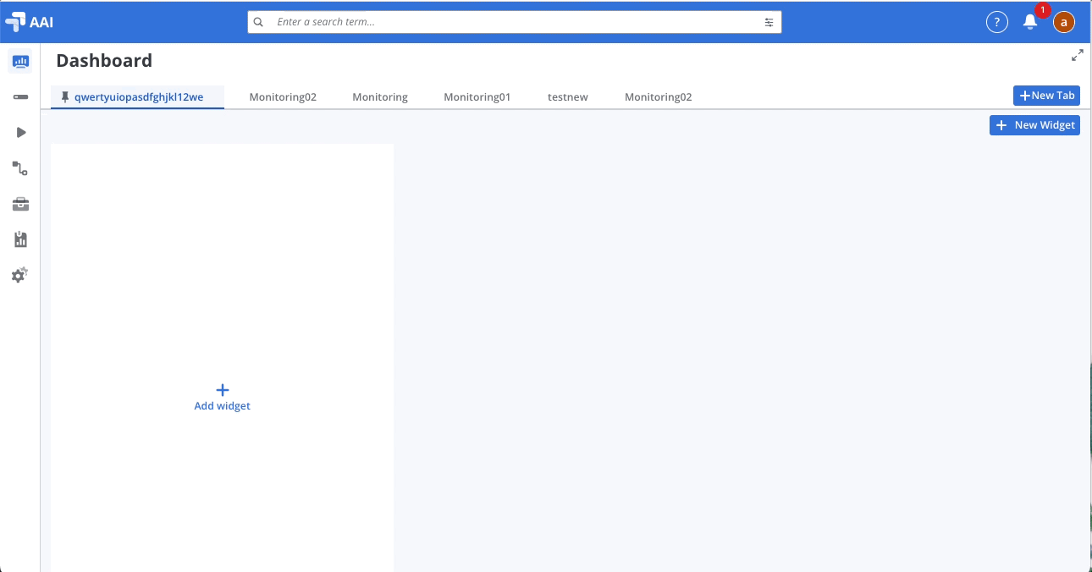The width and height of the screenshot is (1092, 572).
Task: Open the Dashboard icon in sidebar
Action: pos(20,61)
